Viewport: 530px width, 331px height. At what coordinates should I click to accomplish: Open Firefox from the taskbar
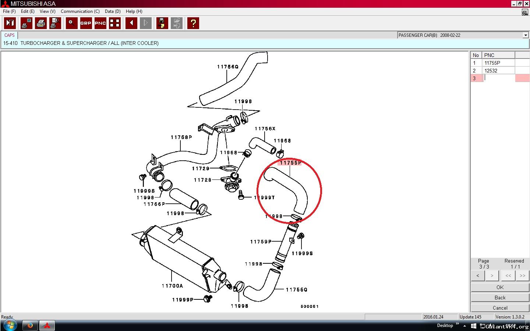coord(30,325)
